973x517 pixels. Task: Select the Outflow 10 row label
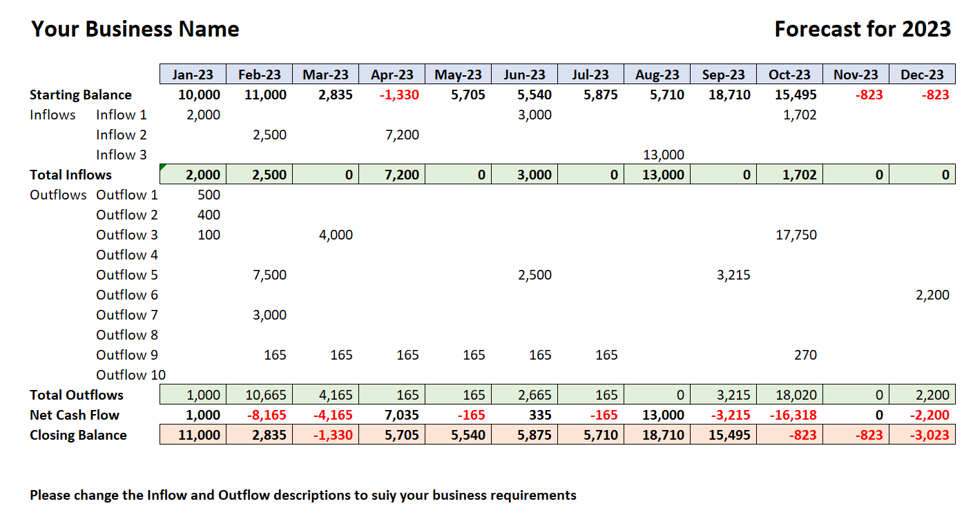131,375
